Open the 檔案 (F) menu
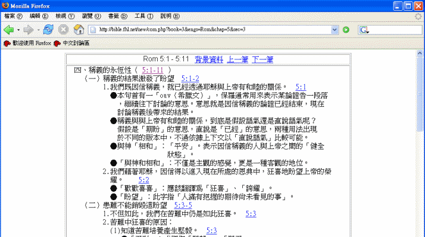 [x=13, y=16]
